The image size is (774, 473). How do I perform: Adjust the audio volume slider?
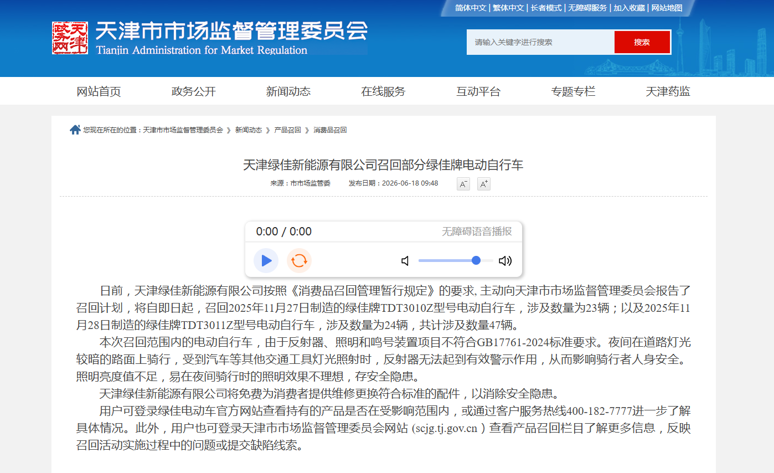pos(456,260)
